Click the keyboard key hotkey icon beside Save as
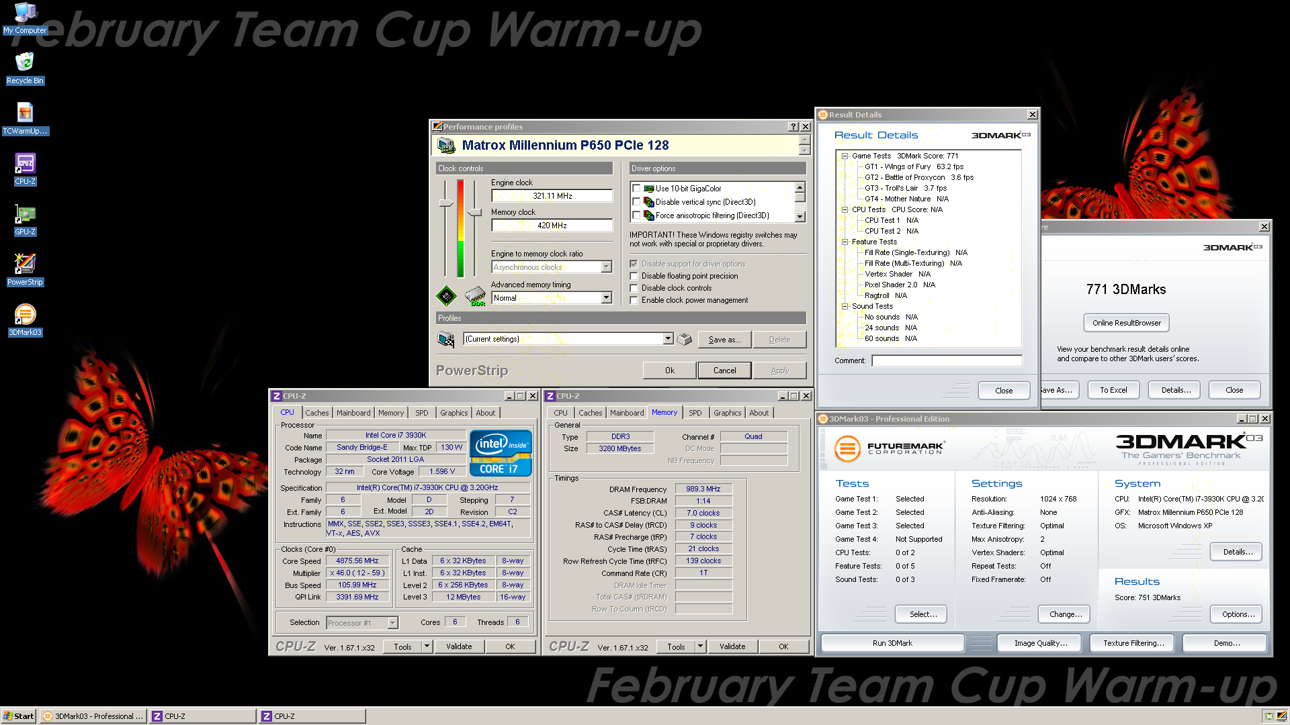1290x725 pixels. [684, 339]
